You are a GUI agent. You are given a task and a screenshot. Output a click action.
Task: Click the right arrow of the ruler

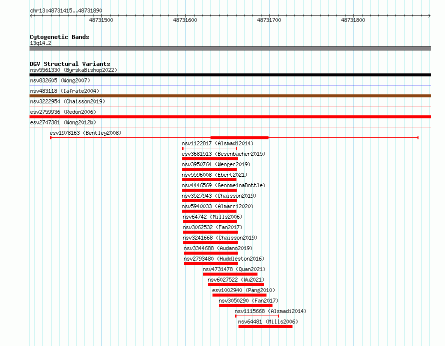(429, 16)
